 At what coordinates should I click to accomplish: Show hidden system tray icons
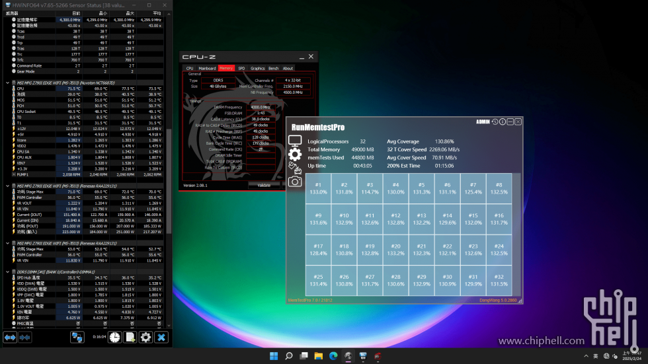[586, 356]
